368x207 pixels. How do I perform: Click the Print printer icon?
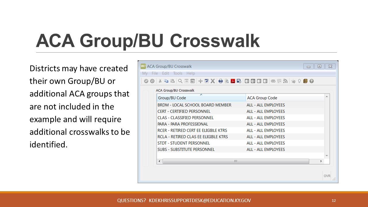[221, 81]
